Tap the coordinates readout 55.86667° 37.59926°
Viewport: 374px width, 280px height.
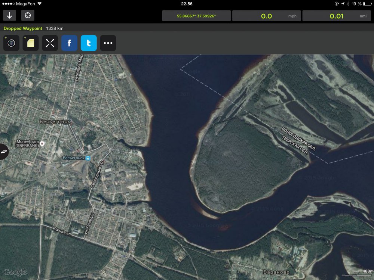pyautogui.click(x=196, y=16)
